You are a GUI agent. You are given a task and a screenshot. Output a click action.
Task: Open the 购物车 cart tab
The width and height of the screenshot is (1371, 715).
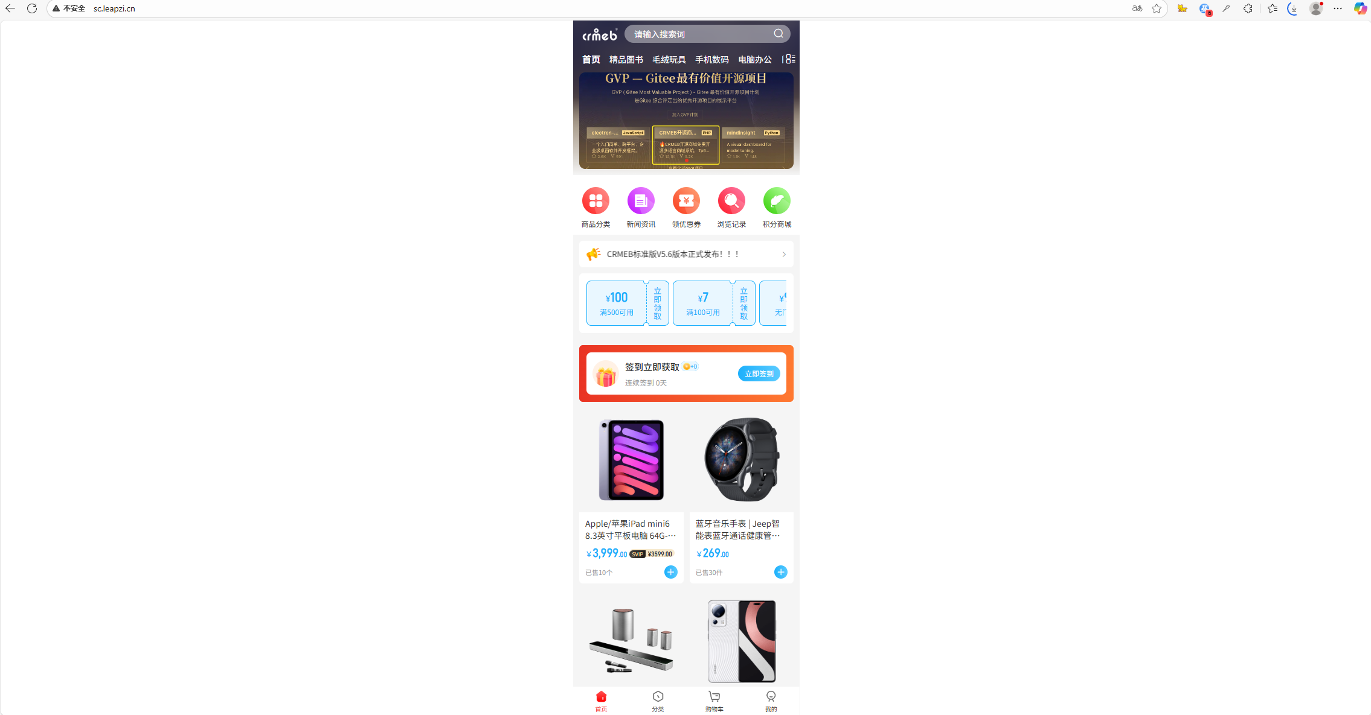pyautogui.click(x=714, y=702)
